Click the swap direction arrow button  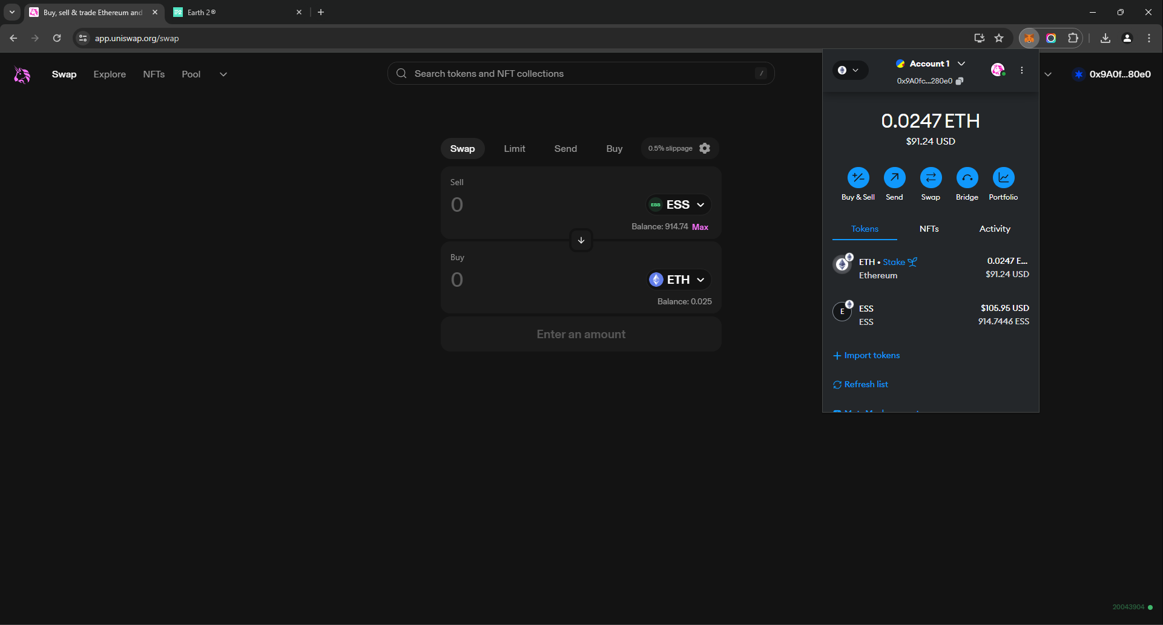(581, 240)
